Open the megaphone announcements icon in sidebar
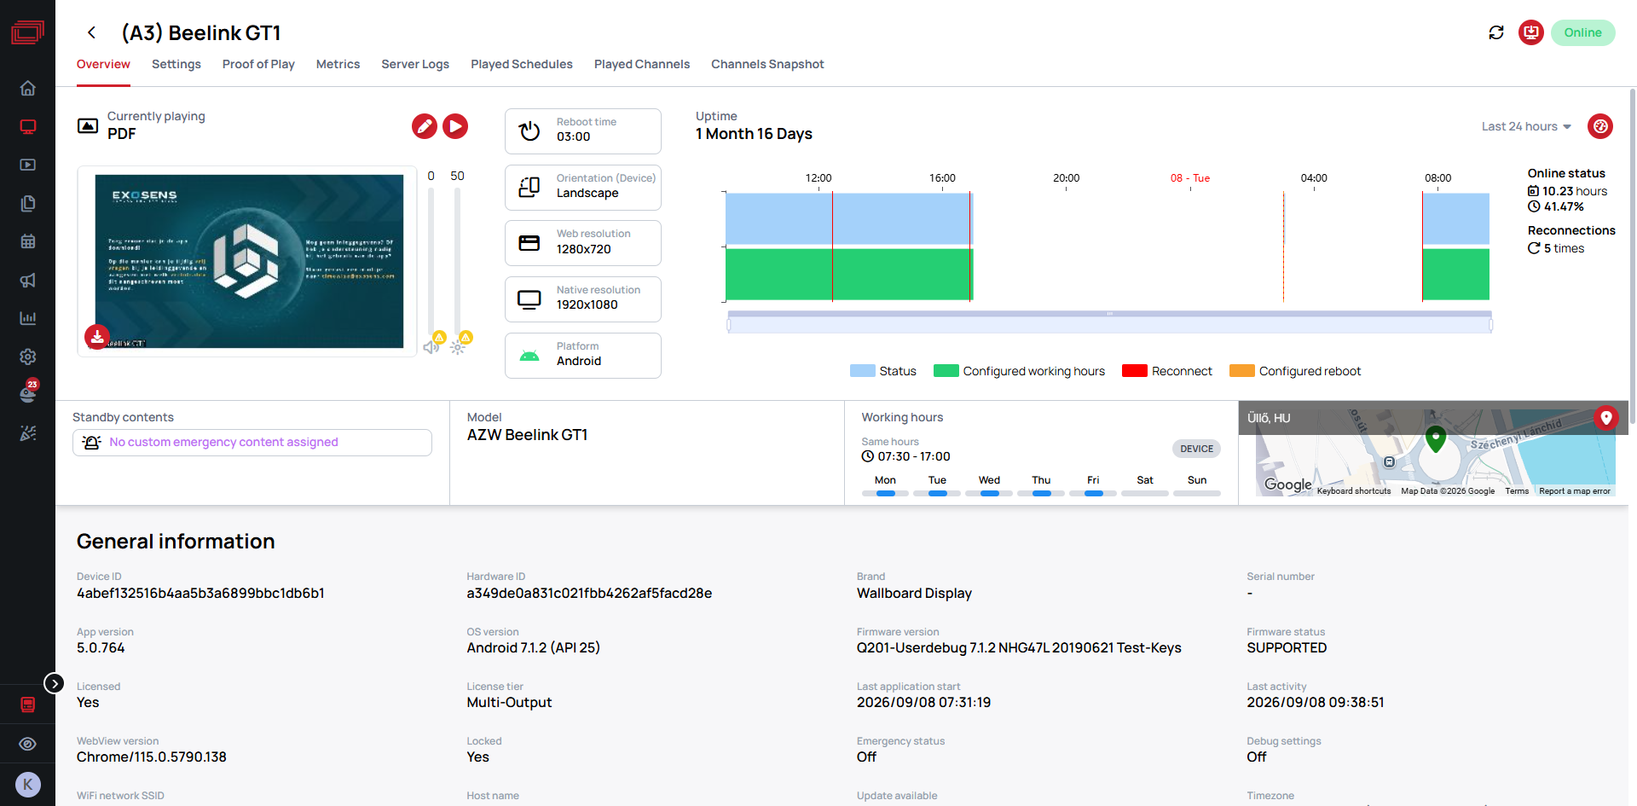Image resolution: width=1637 pixels, height=806 pixels. click(28, 280)
